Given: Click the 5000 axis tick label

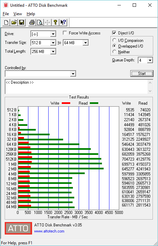Looking at the screenshot, I should click(x=119, y=213).
